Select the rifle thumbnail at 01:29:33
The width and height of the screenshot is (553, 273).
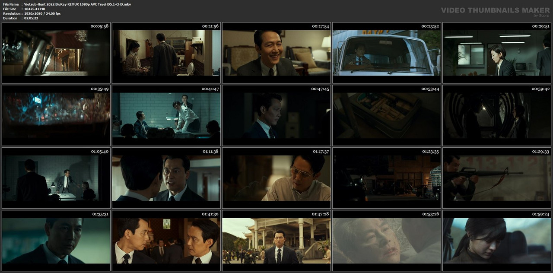pyautogui.click(x=497, y=178)
